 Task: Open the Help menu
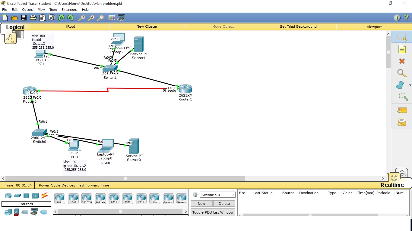point(85,10)
